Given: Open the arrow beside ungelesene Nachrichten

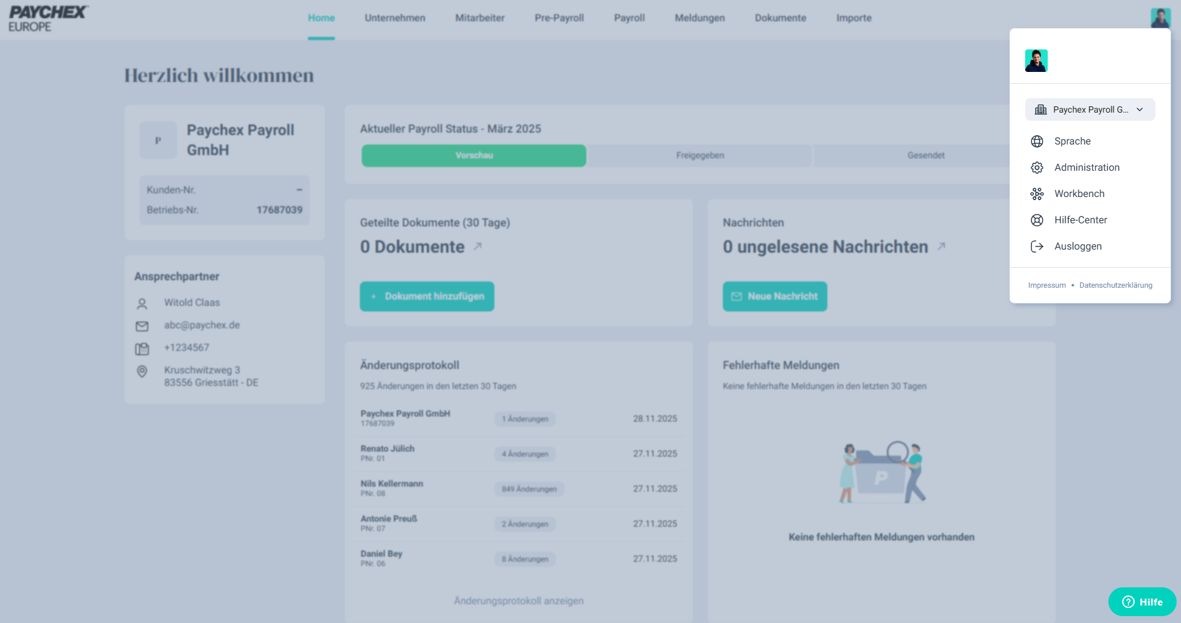Looking at the screenshot, I should pyautogui.click(x=941, y=246).
